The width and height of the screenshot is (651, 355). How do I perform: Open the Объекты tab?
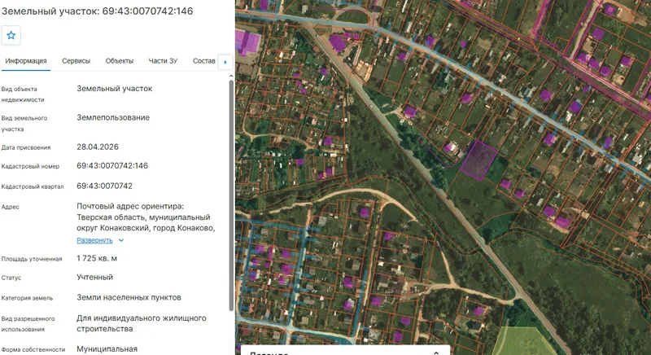[119, 61]
